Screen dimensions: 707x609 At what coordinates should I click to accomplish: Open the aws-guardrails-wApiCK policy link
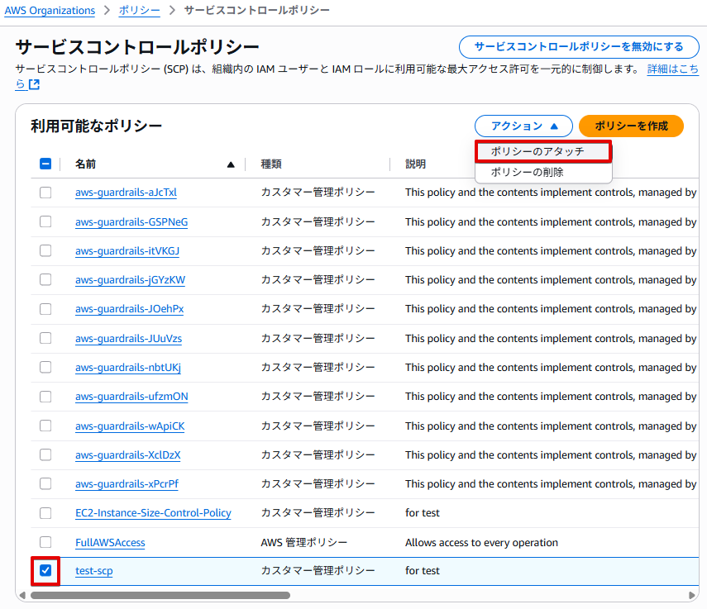pyautogui.click(x=130, y=426)
